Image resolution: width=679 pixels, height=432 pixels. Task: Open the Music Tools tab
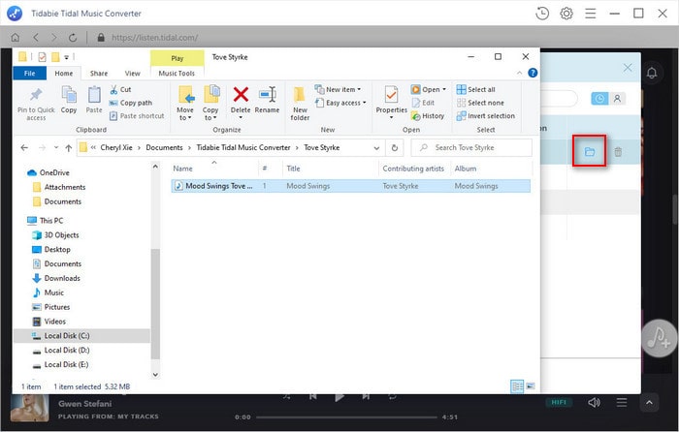point(177,73)
